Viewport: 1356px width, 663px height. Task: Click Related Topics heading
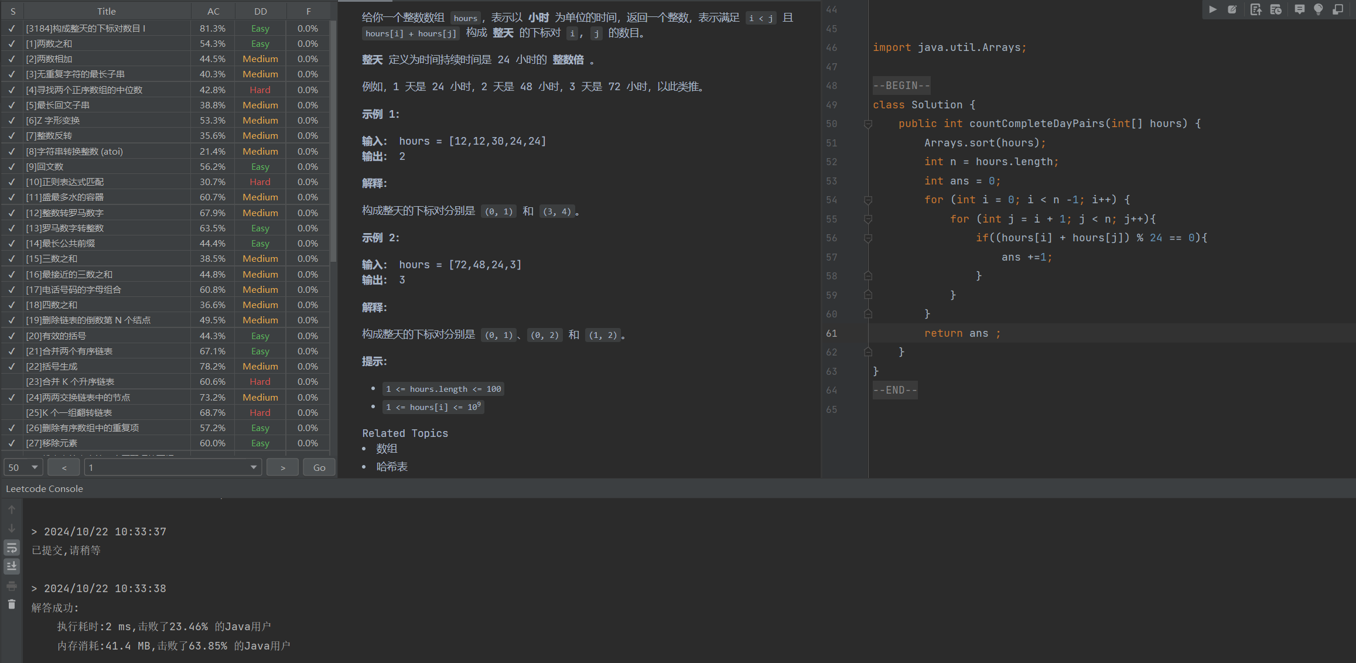(405, 433)
